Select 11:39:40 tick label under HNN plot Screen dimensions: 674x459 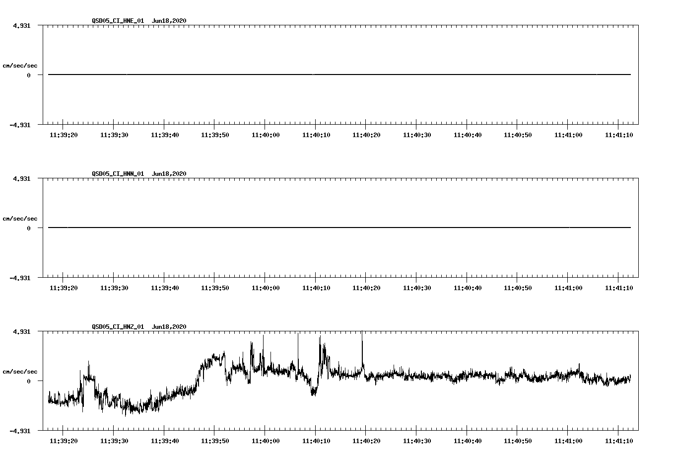pyautogui.click(x=165, y=288)
